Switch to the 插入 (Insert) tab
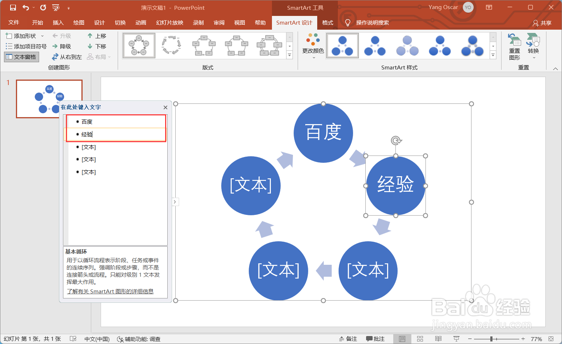Screen dimensions: 562x344 pos(58,22)
